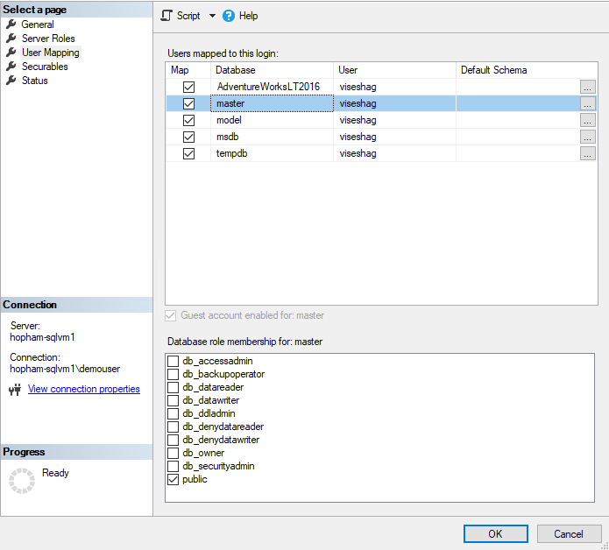This screenshot has height=550, width=609.
Task: Click the Cancel button
Action: 569,533
